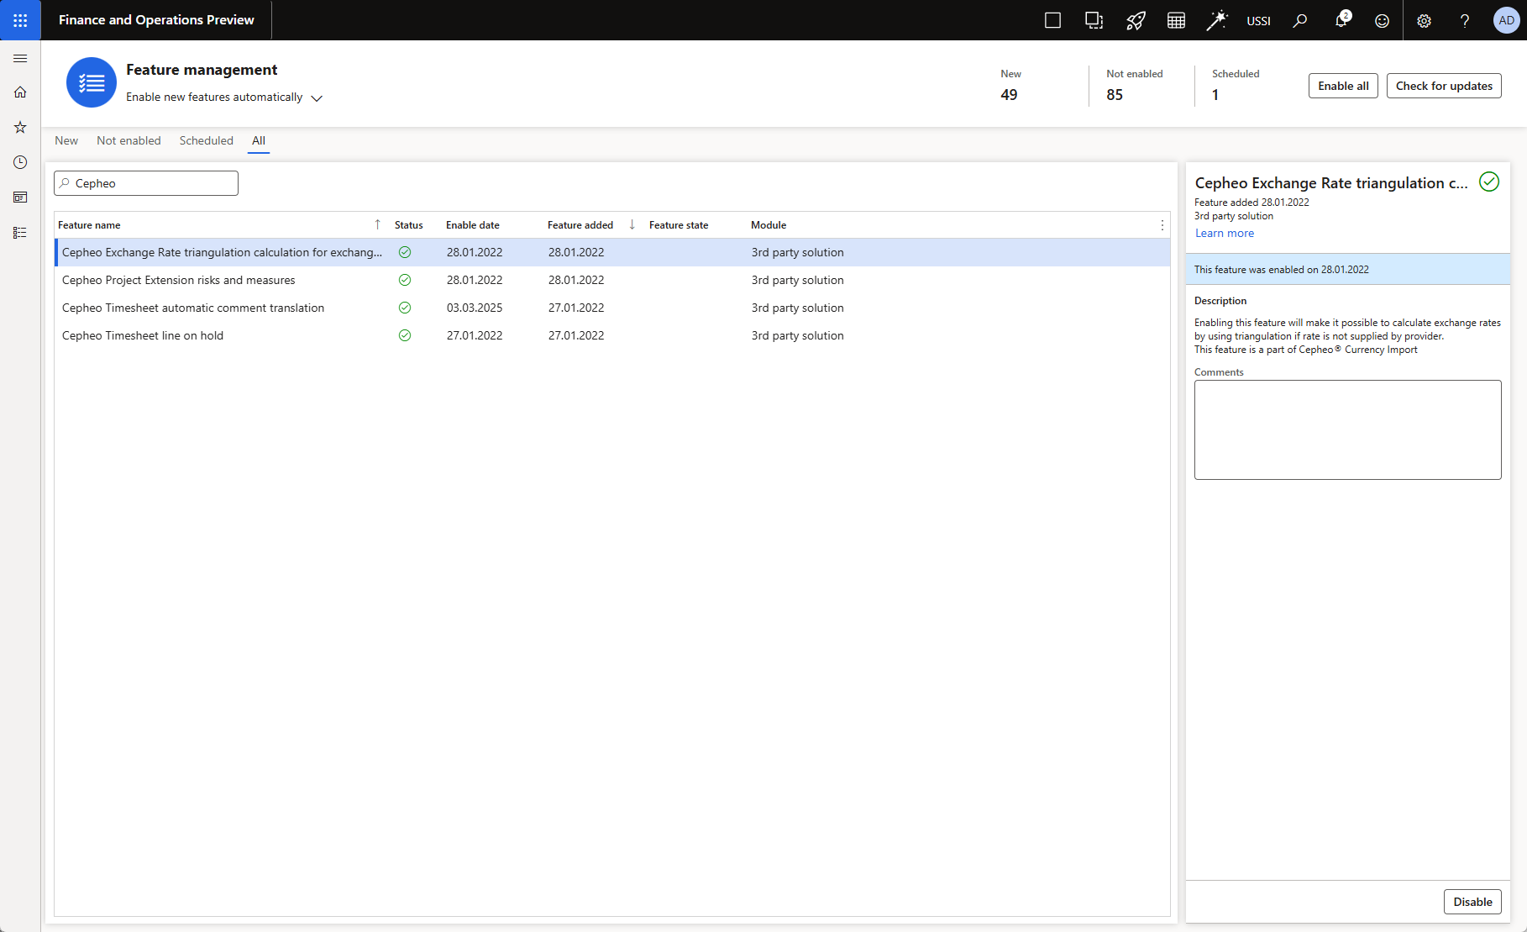Viewport: 1527px width, 932px height.
Task: Go to Home in sidebar
Action: click(x=20, y=92)
